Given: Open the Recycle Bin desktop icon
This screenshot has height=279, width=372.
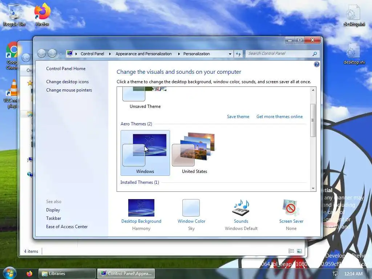Looking at the screenshot, I should [14, 15].
